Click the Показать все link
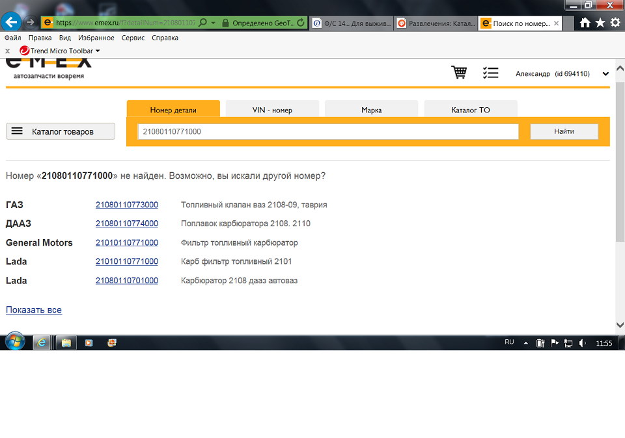 click(x=34, y=310)
